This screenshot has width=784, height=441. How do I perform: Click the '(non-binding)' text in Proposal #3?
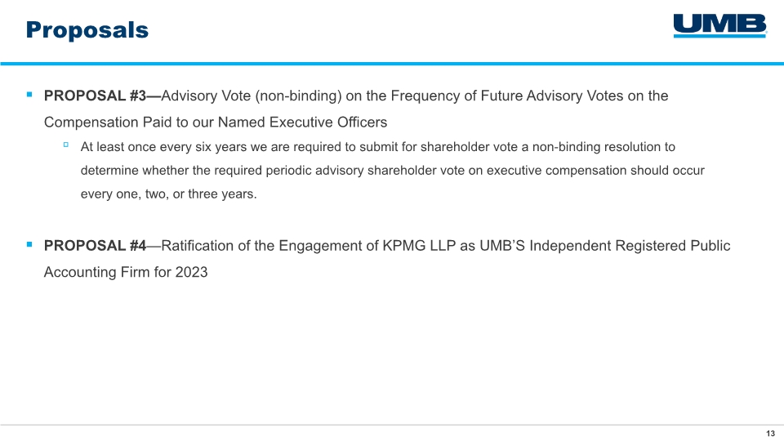[299, 96]
